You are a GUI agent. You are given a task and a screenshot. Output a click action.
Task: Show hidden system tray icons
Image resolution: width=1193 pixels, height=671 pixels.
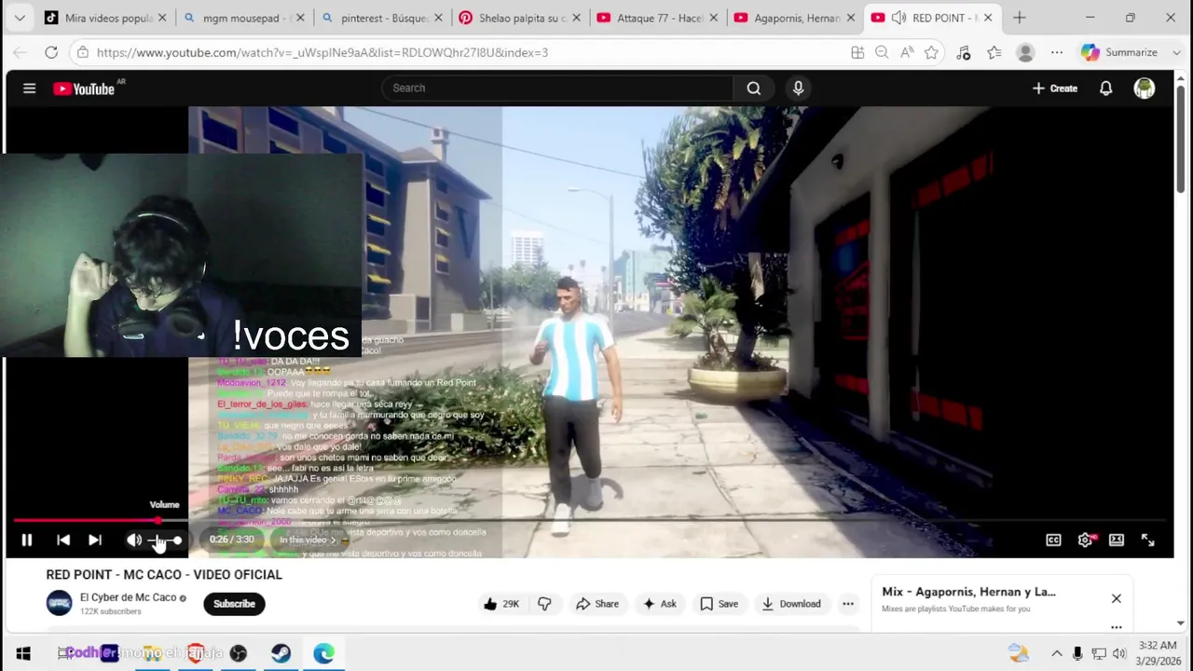[1057, 653]
